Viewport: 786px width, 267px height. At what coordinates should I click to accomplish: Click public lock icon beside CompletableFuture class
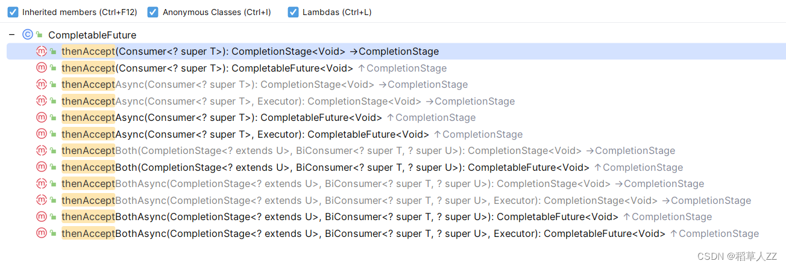click(x=39, y=35)
